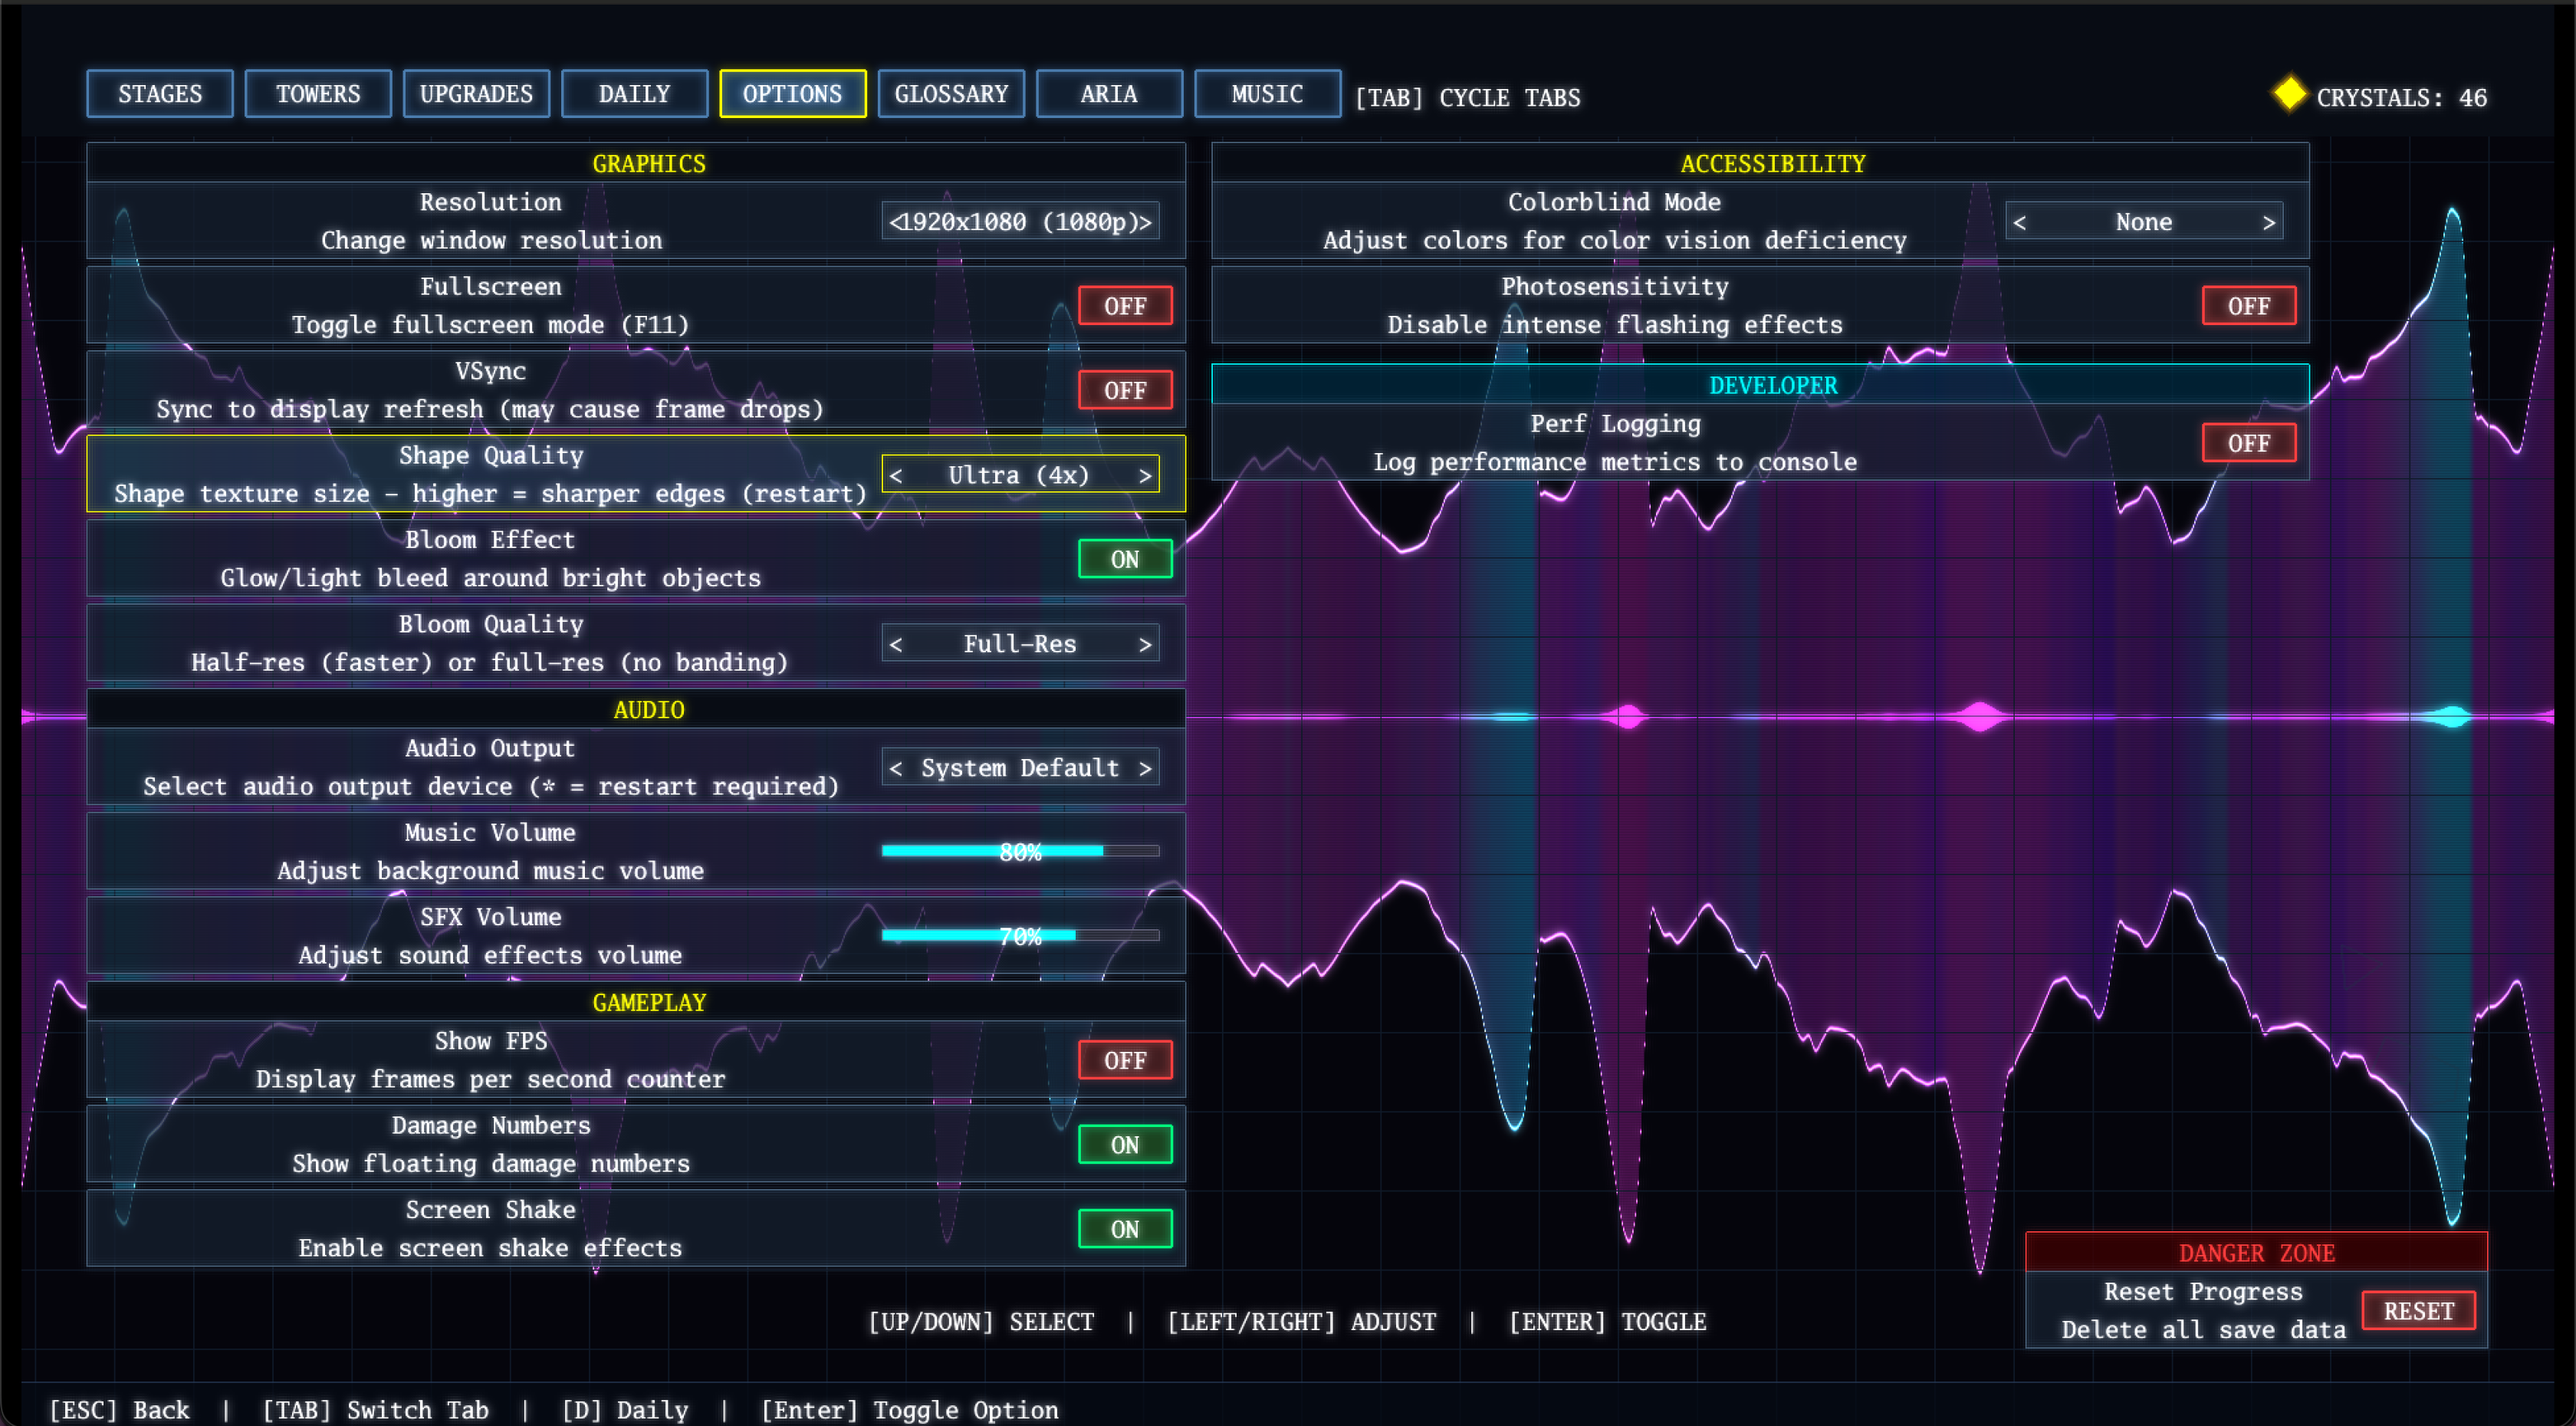Enable the Photosensitivity toggle
Viewport: 2576px width, 1426px height.
2248,306
